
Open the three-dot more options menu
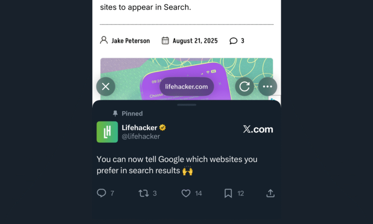(267, 87)
